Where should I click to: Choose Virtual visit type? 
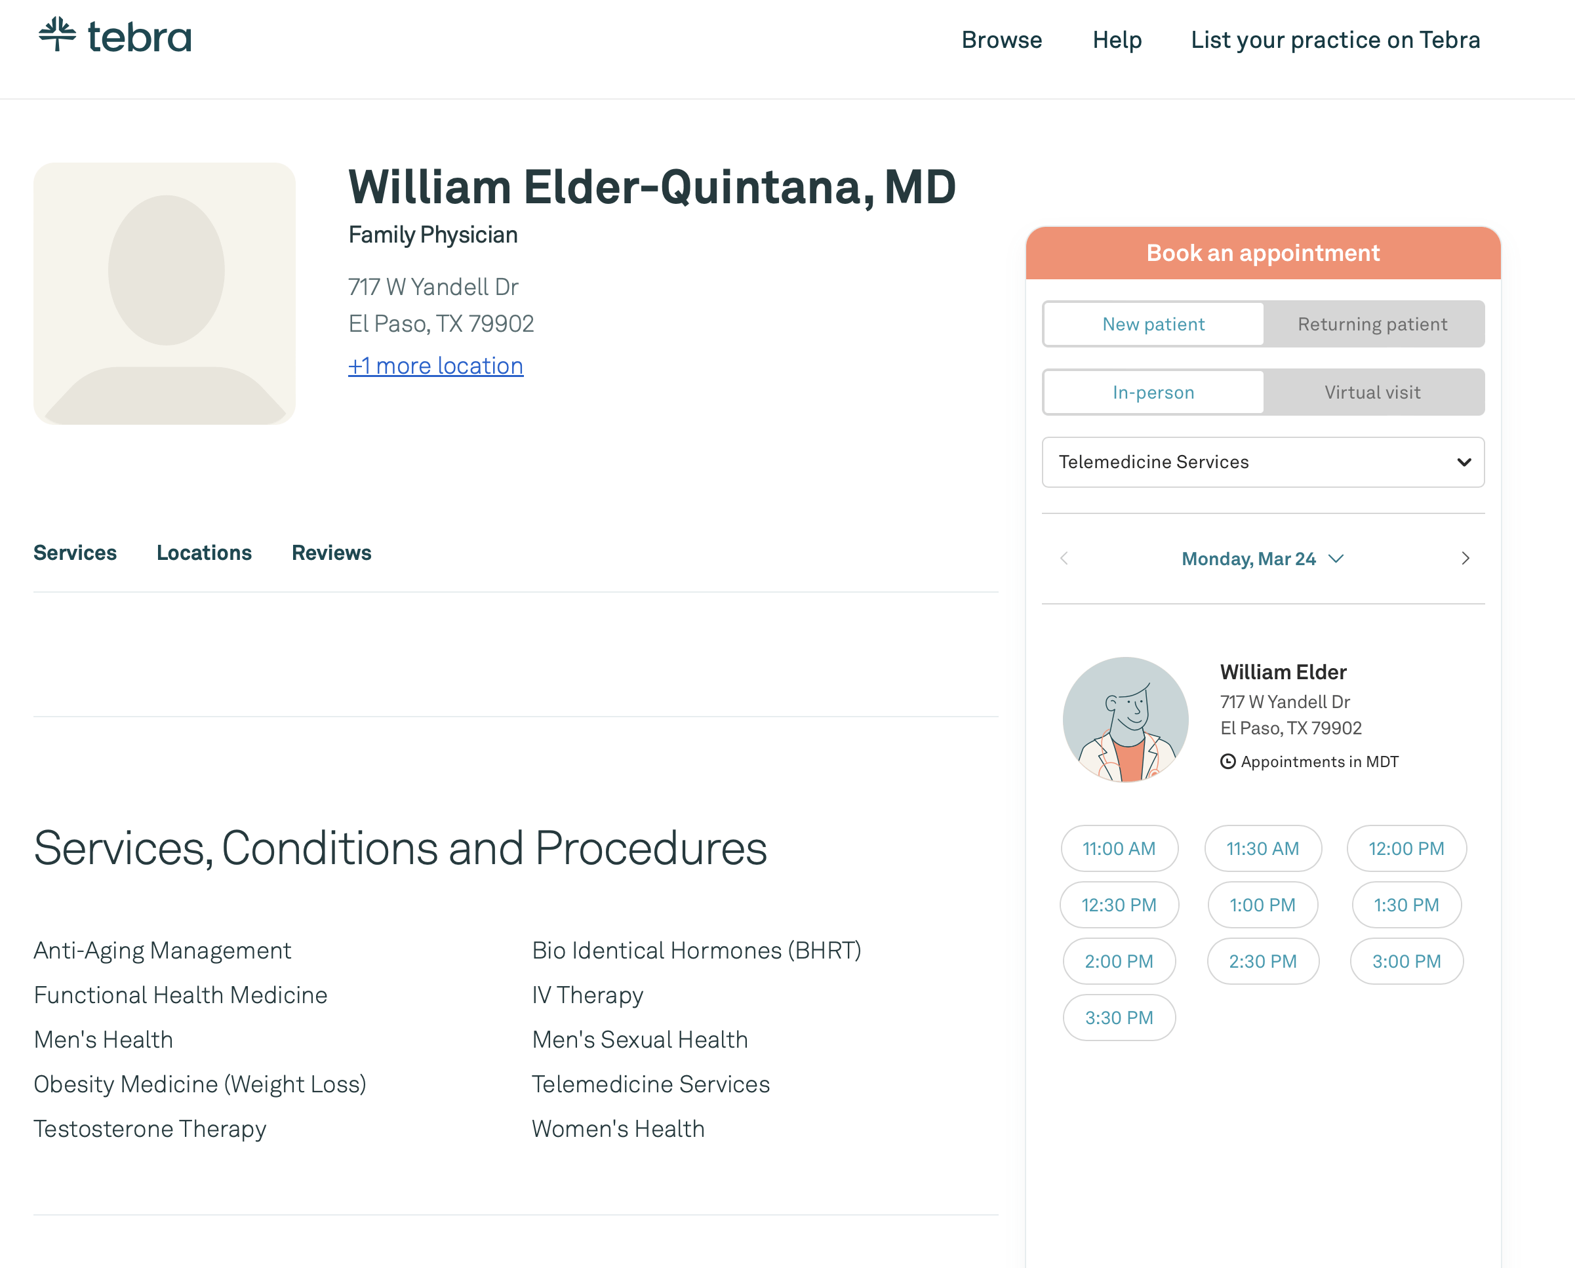pos(1372,392)
